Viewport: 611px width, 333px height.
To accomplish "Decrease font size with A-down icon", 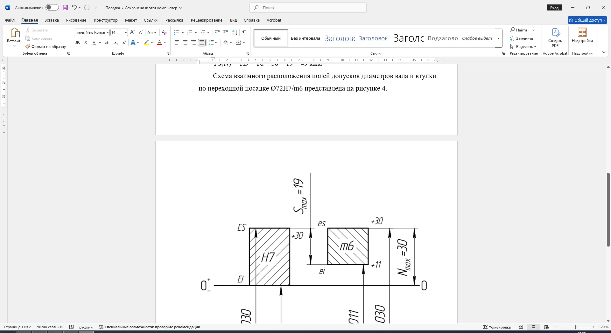I will tap(141, 32).
